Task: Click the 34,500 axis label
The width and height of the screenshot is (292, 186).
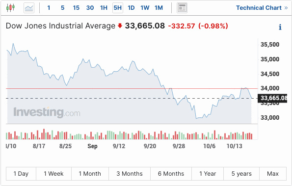Action: pos(270,74)
